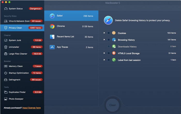Click the 12 items Startup badge
181x114 pixels.
(x=37, y=73)
